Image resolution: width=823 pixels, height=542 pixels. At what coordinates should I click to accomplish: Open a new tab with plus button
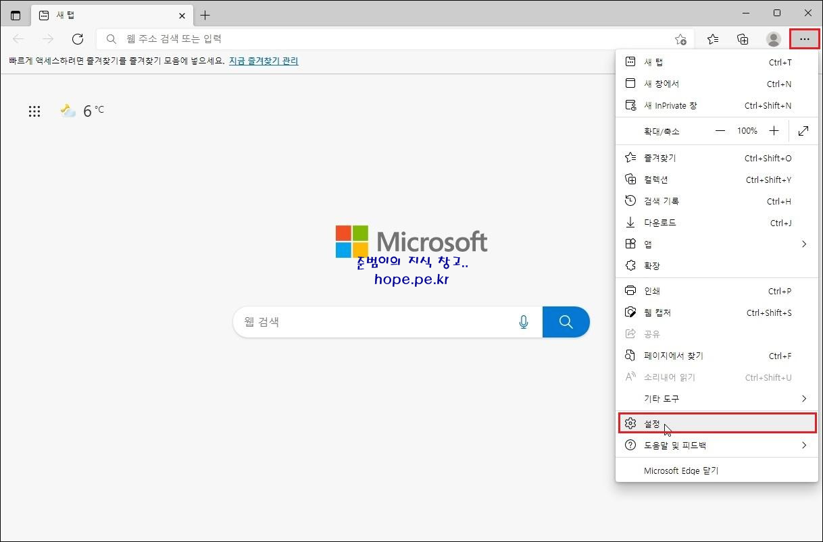point(205,16)
